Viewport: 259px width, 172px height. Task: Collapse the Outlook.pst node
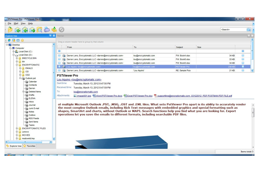point(20,78)
